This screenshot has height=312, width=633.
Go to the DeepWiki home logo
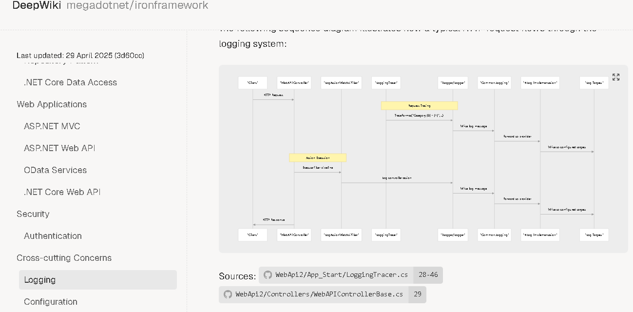click(x=37, y=6)
